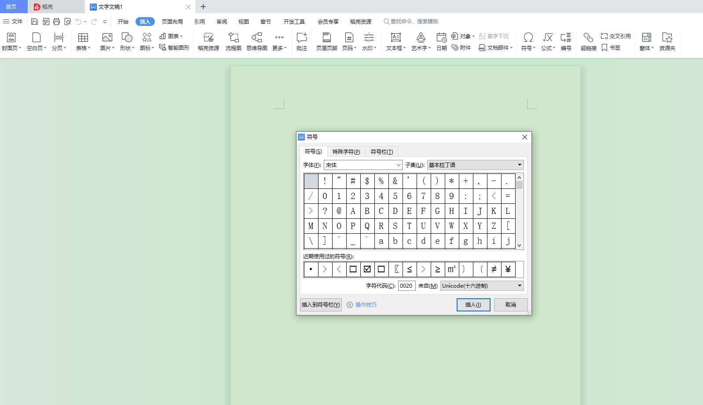Screen dimensions: 703x405
Task: Open a new document tab with plus
Action: [203, 7]
